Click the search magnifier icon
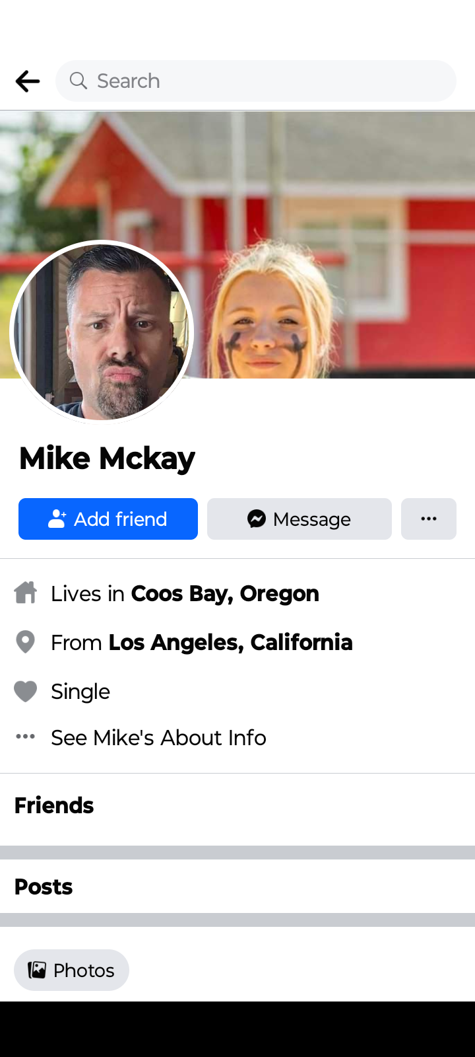This screenshot has width=475, height=1057. click(78, 81)
